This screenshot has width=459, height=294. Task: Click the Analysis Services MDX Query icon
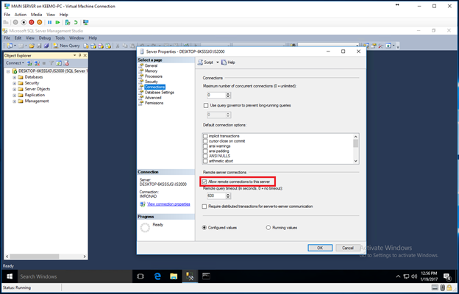tap(93, 46)
